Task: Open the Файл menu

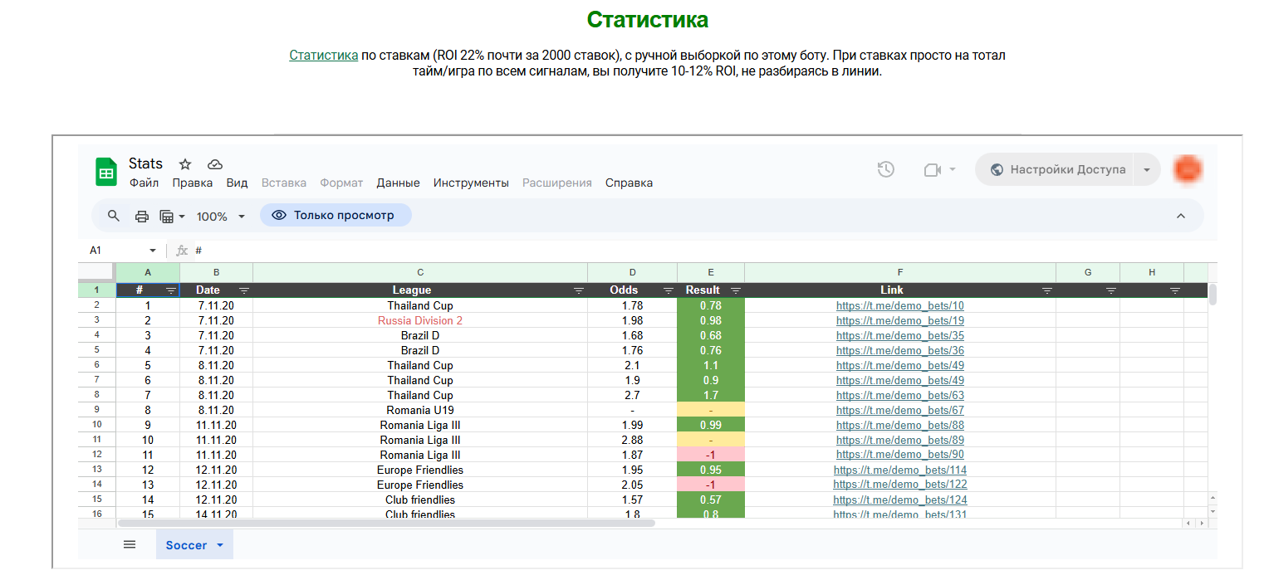Action: point(144,183)
